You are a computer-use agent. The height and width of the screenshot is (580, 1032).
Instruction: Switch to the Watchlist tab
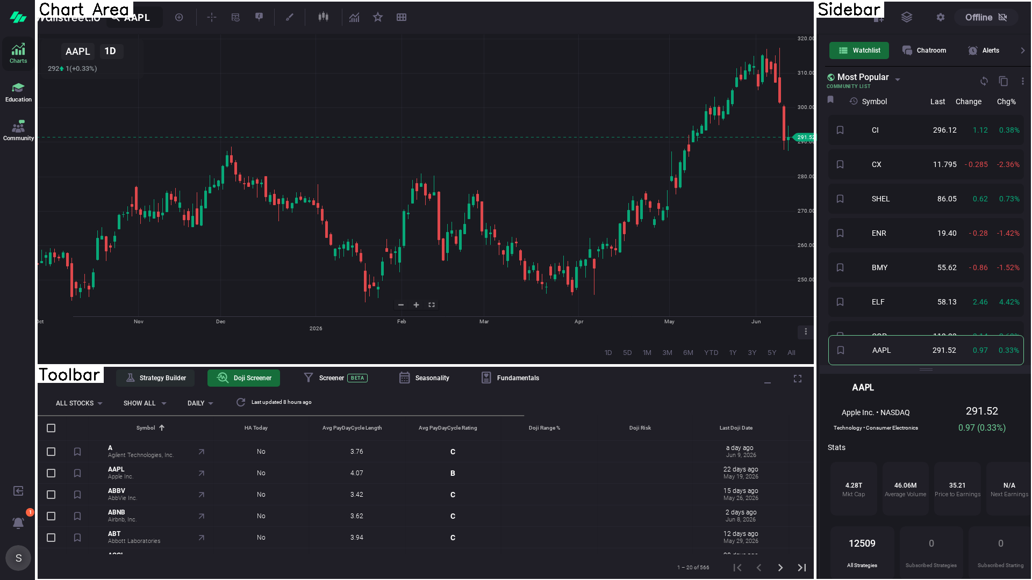(x=859, y=50)
